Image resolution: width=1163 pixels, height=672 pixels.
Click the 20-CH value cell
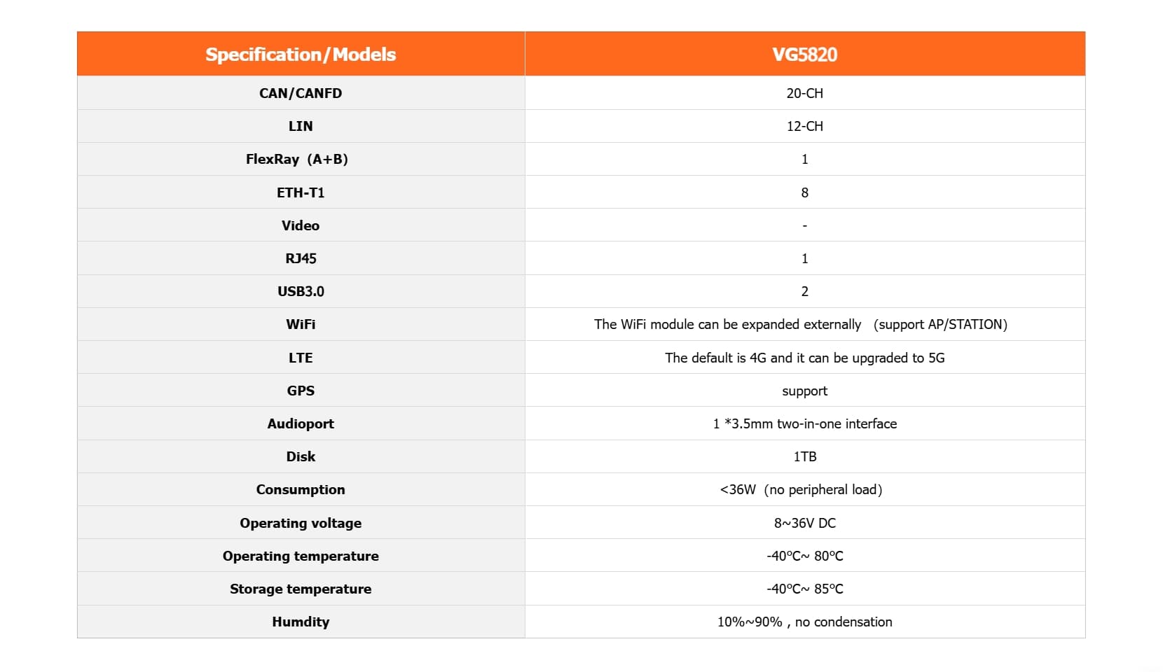pos(804,93)
